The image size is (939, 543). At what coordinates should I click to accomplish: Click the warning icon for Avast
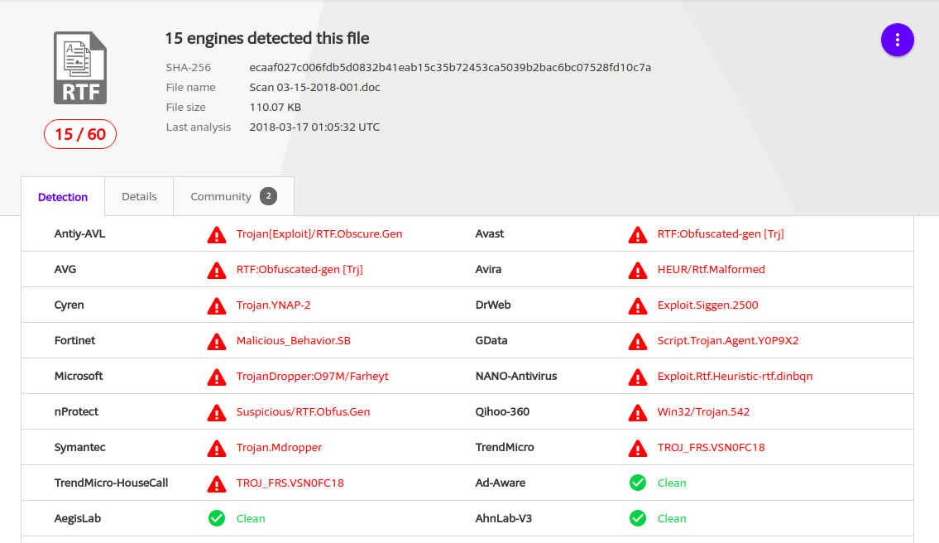638,235
